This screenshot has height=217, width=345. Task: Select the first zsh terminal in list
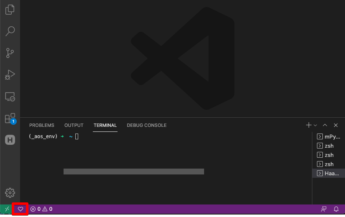click(329, 146)
